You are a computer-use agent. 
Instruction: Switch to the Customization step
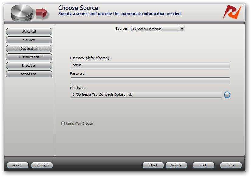point(29,57)
